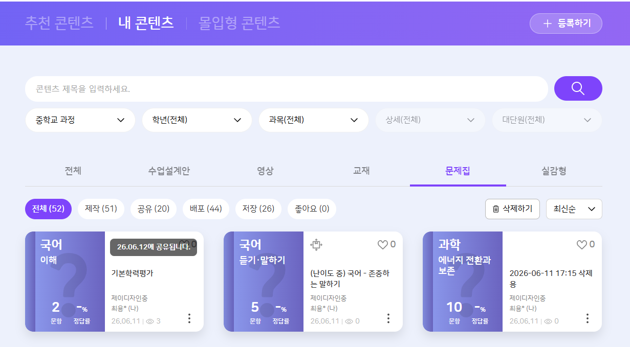This screenshot has width=630, height=347.
Task: Click the magnifier search button
Action: pos(578,88)
